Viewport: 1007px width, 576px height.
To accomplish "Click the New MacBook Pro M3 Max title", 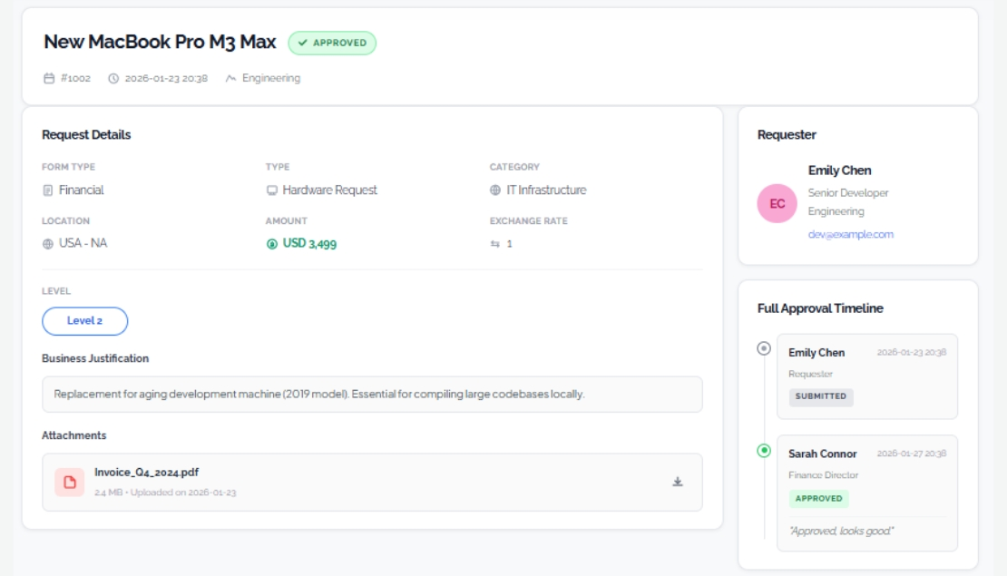I will [160, 42].
